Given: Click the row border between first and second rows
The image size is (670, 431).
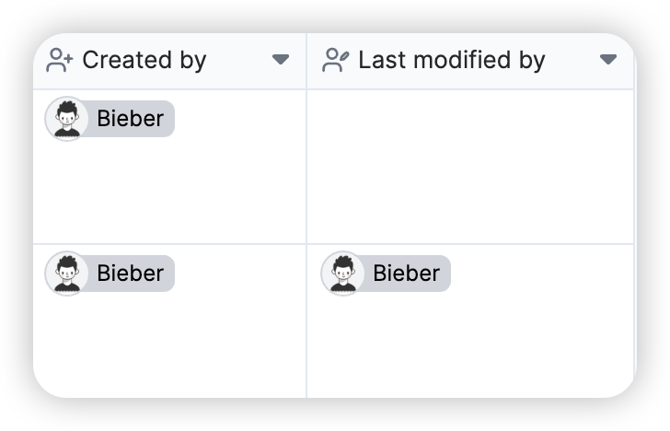Looking at the screenshot, I should pos(333,244).
